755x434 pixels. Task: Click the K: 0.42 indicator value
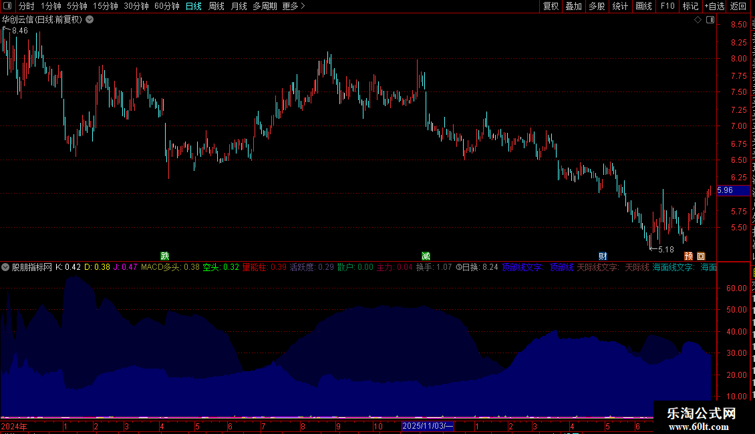point(68,267)
